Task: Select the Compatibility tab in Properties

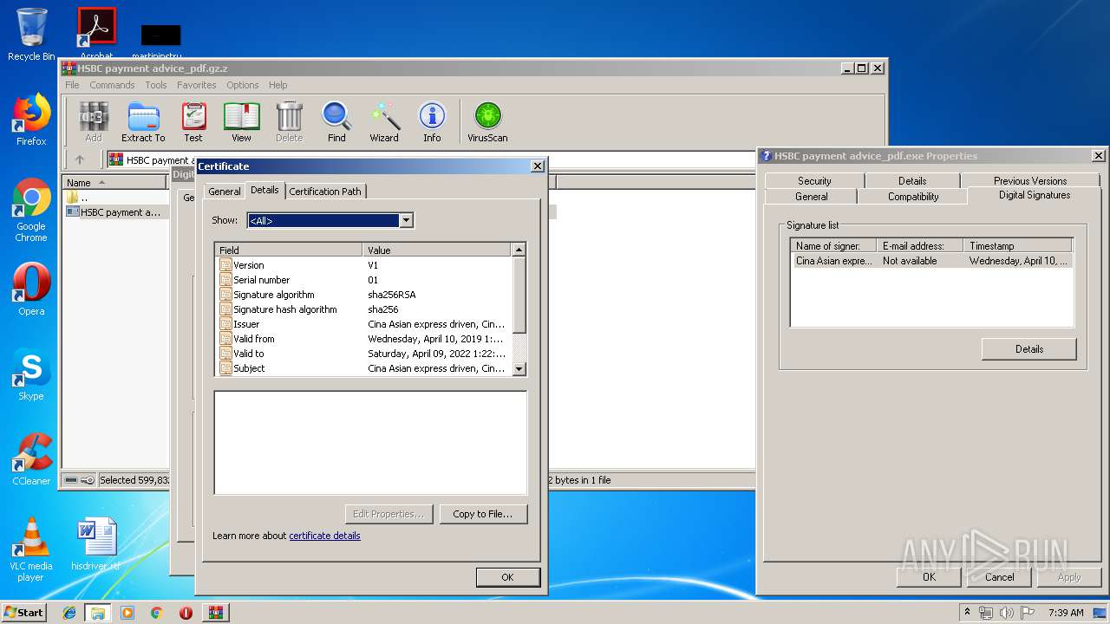Action: tap(912, 197)
